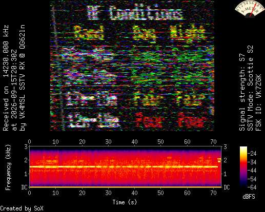
Task: Click the bright 1.5 kHz tone line
Action: pos(124,167)
